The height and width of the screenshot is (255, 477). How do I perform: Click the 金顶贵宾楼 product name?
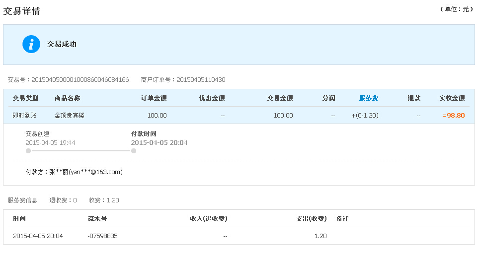[x=70, y=116]
